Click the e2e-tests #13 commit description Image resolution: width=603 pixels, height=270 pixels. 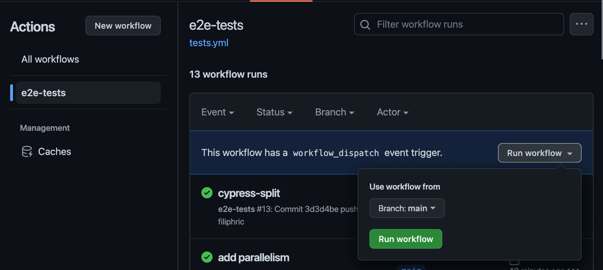point(288,209)
